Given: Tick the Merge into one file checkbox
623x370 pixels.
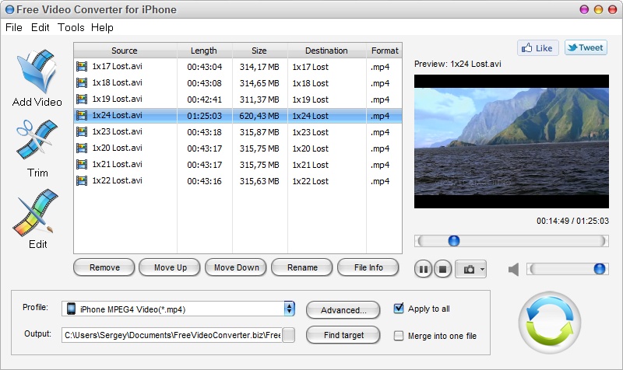Looking at the screenshot, I should (399, 336).
